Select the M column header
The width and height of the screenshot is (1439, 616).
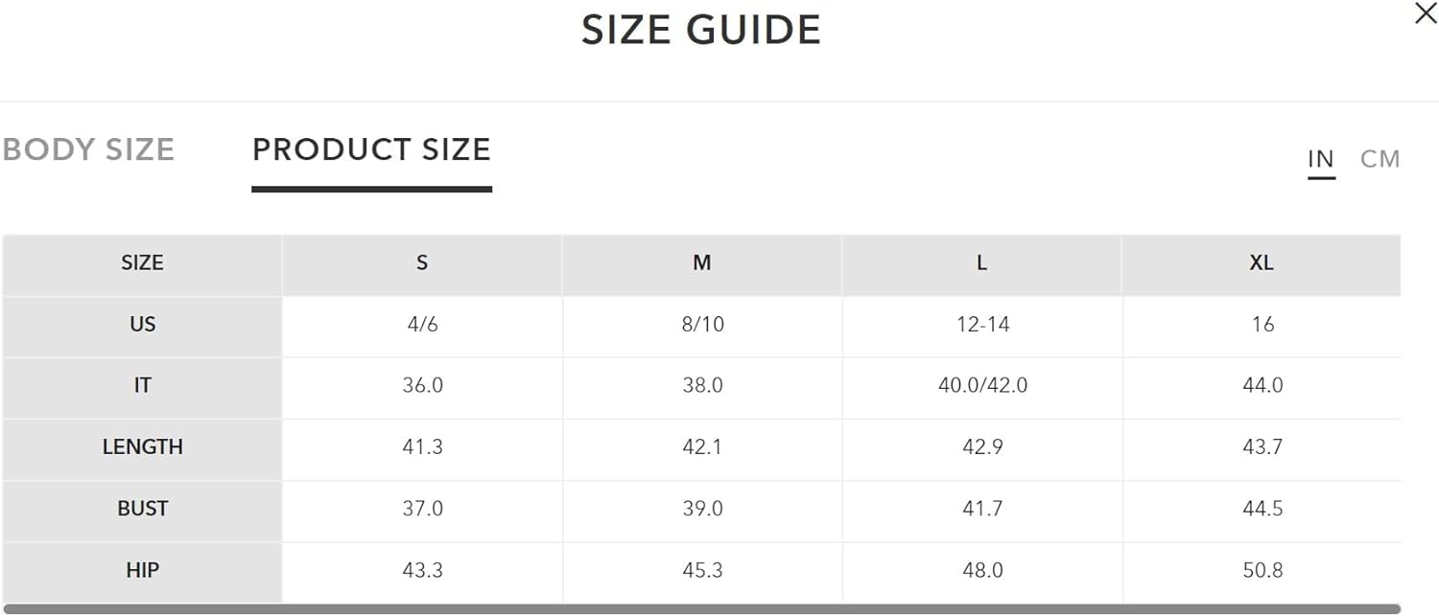[x=702, y=263]
